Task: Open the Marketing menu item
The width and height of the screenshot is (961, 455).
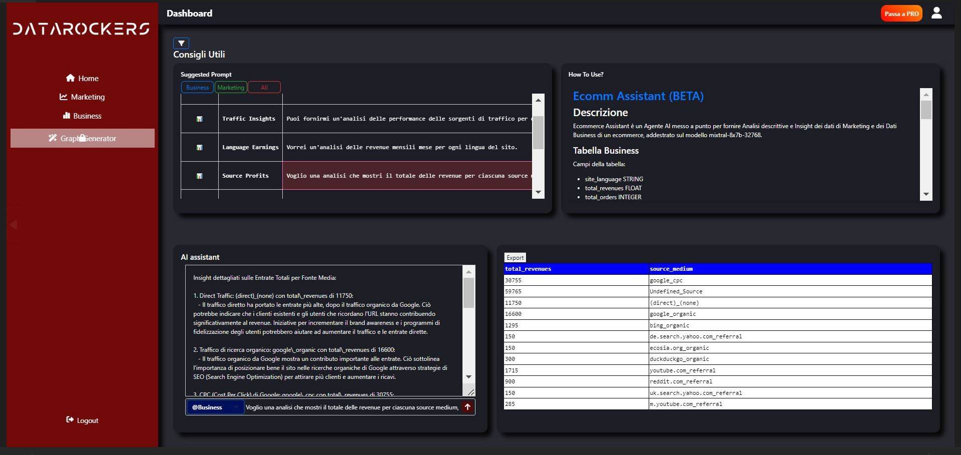Action: (x=82, y=97)
